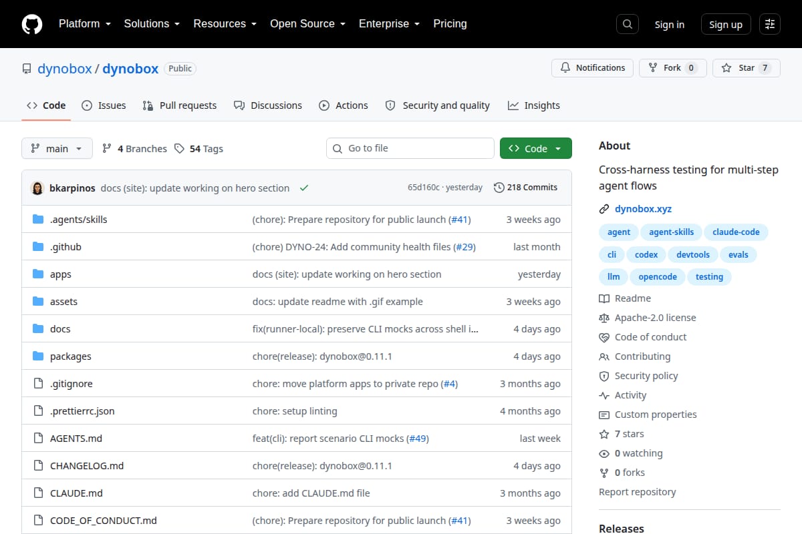
Task: Open Security and quality tab
Action: tap(438, 105)
